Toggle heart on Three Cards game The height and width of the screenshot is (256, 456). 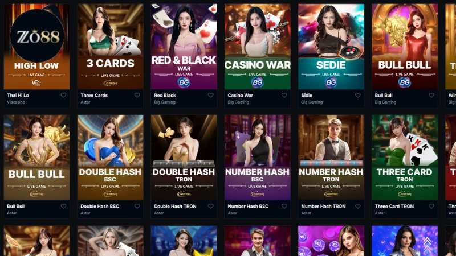[137, 95]
